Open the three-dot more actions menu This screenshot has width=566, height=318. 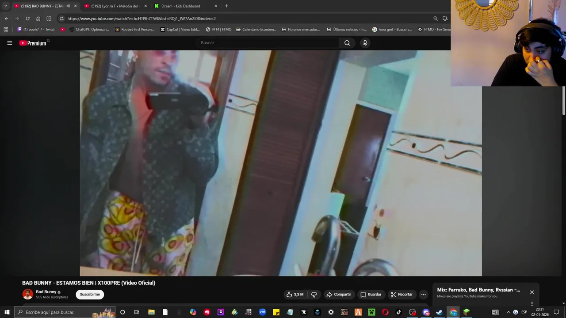tap(423, 295)
